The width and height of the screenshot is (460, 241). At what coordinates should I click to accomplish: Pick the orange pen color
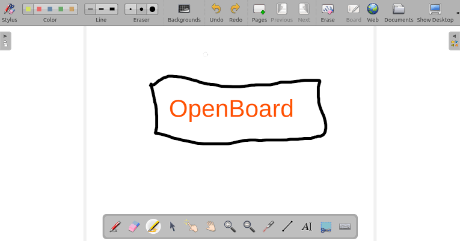click(72, 10)
